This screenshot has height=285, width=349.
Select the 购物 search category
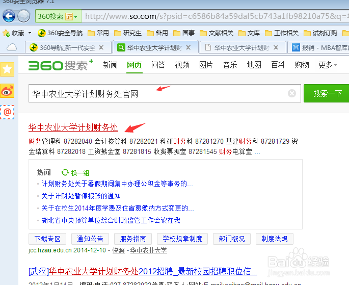(x=302, y=65)
